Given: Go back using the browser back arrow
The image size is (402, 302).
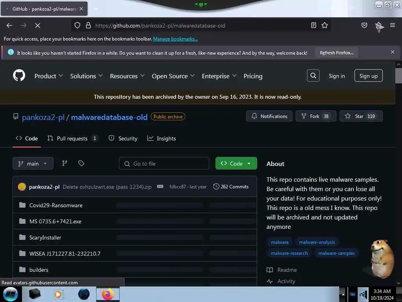Looking at the screenshot, I should coord(9,26).
